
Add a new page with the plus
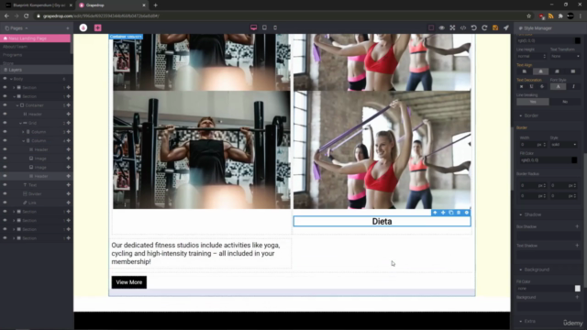(x=67, y=28)
